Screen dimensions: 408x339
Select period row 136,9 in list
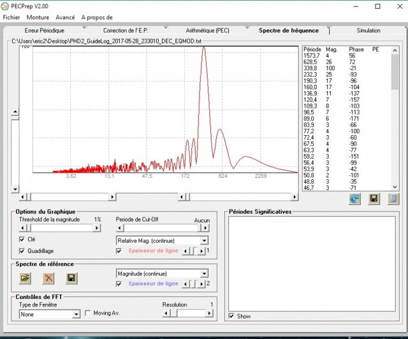347,94
